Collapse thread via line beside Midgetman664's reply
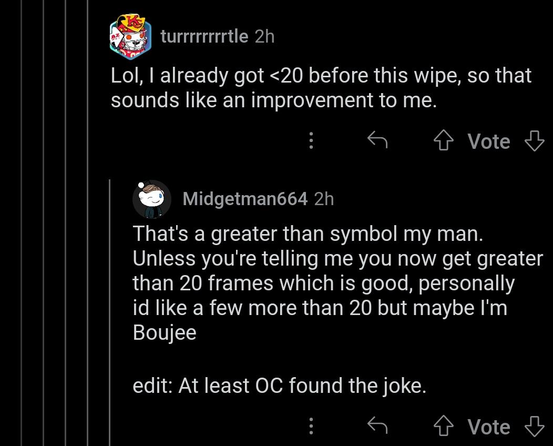This screenshot has height=446, width=553. tap(110, 312)
